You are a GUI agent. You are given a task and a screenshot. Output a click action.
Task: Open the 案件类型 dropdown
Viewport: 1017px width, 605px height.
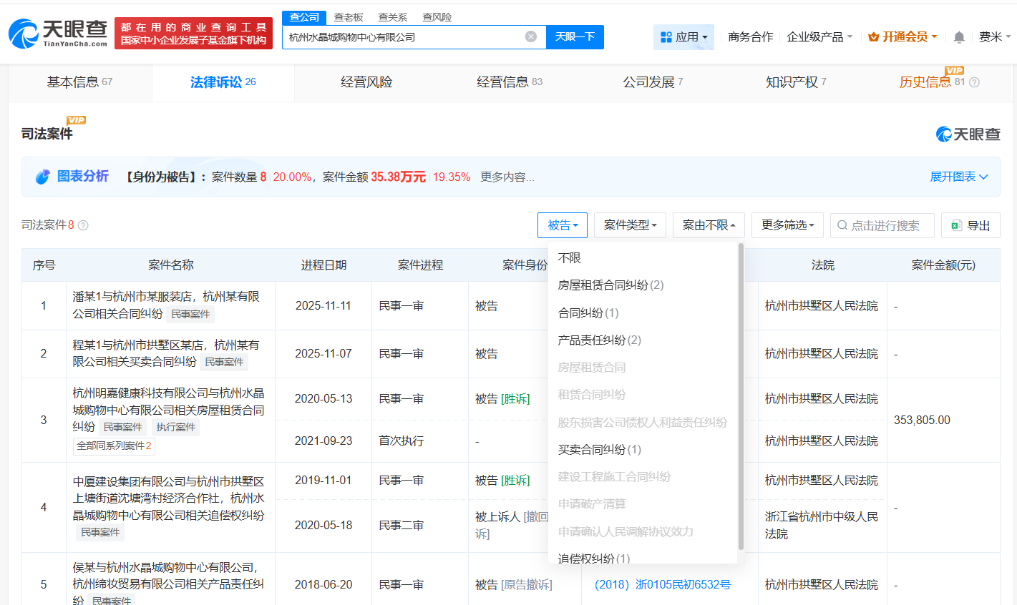pyautogui.click(x=630, y=225)
